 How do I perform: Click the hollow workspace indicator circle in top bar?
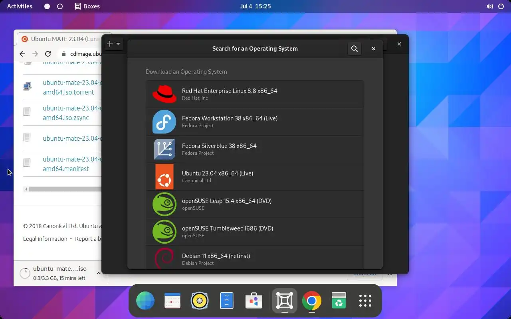(60, 6)
